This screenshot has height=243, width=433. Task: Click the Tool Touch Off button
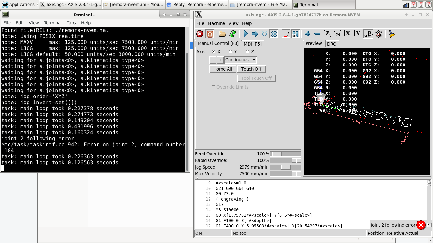tap(256, 78)
